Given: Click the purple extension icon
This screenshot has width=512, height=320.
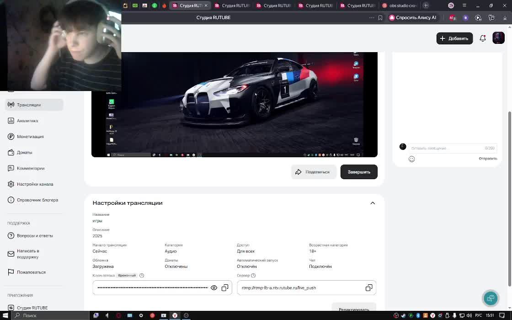Looking at the screenshot, I should pos(466,18).
